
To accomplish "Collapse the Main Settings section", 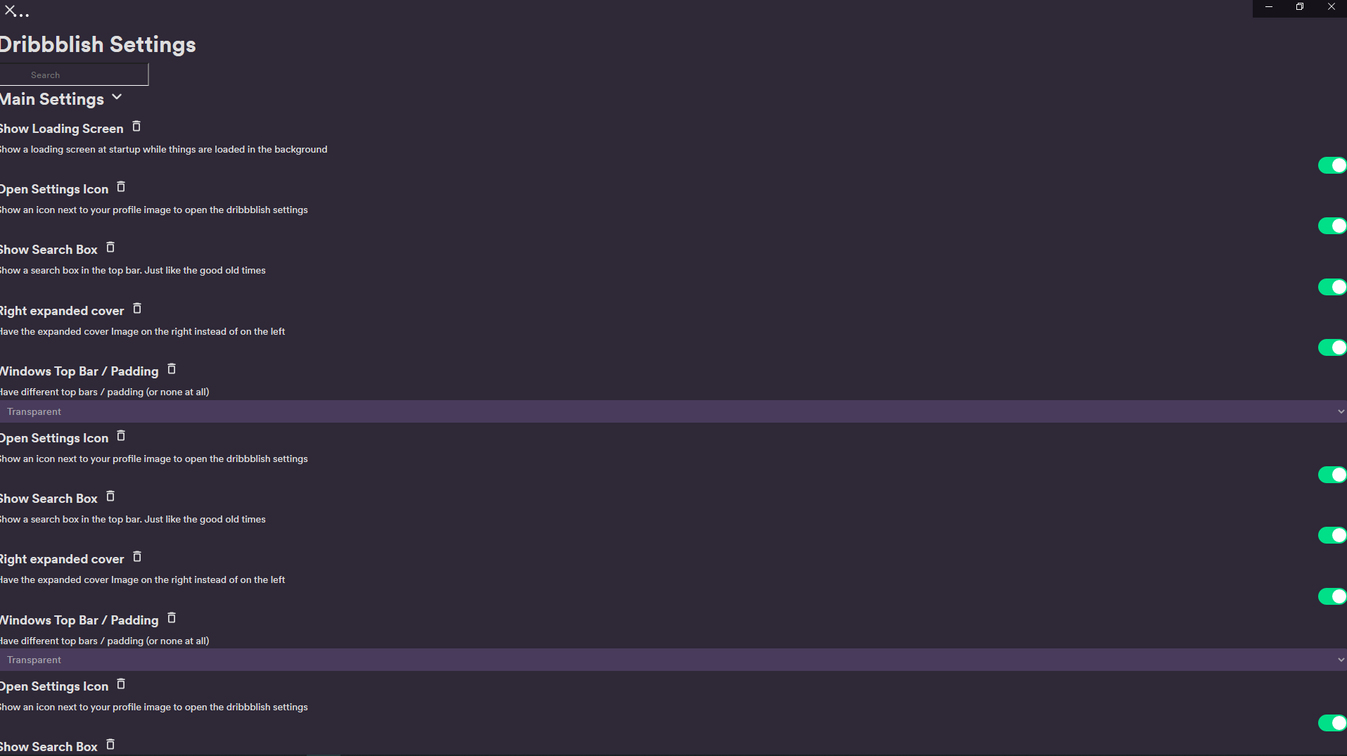I will coord(117,98).
